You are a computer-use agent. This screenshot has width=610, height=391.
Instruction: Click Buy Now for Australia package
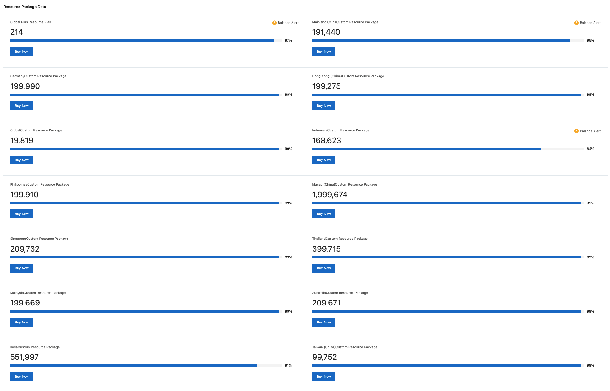(x=324, y=323)
